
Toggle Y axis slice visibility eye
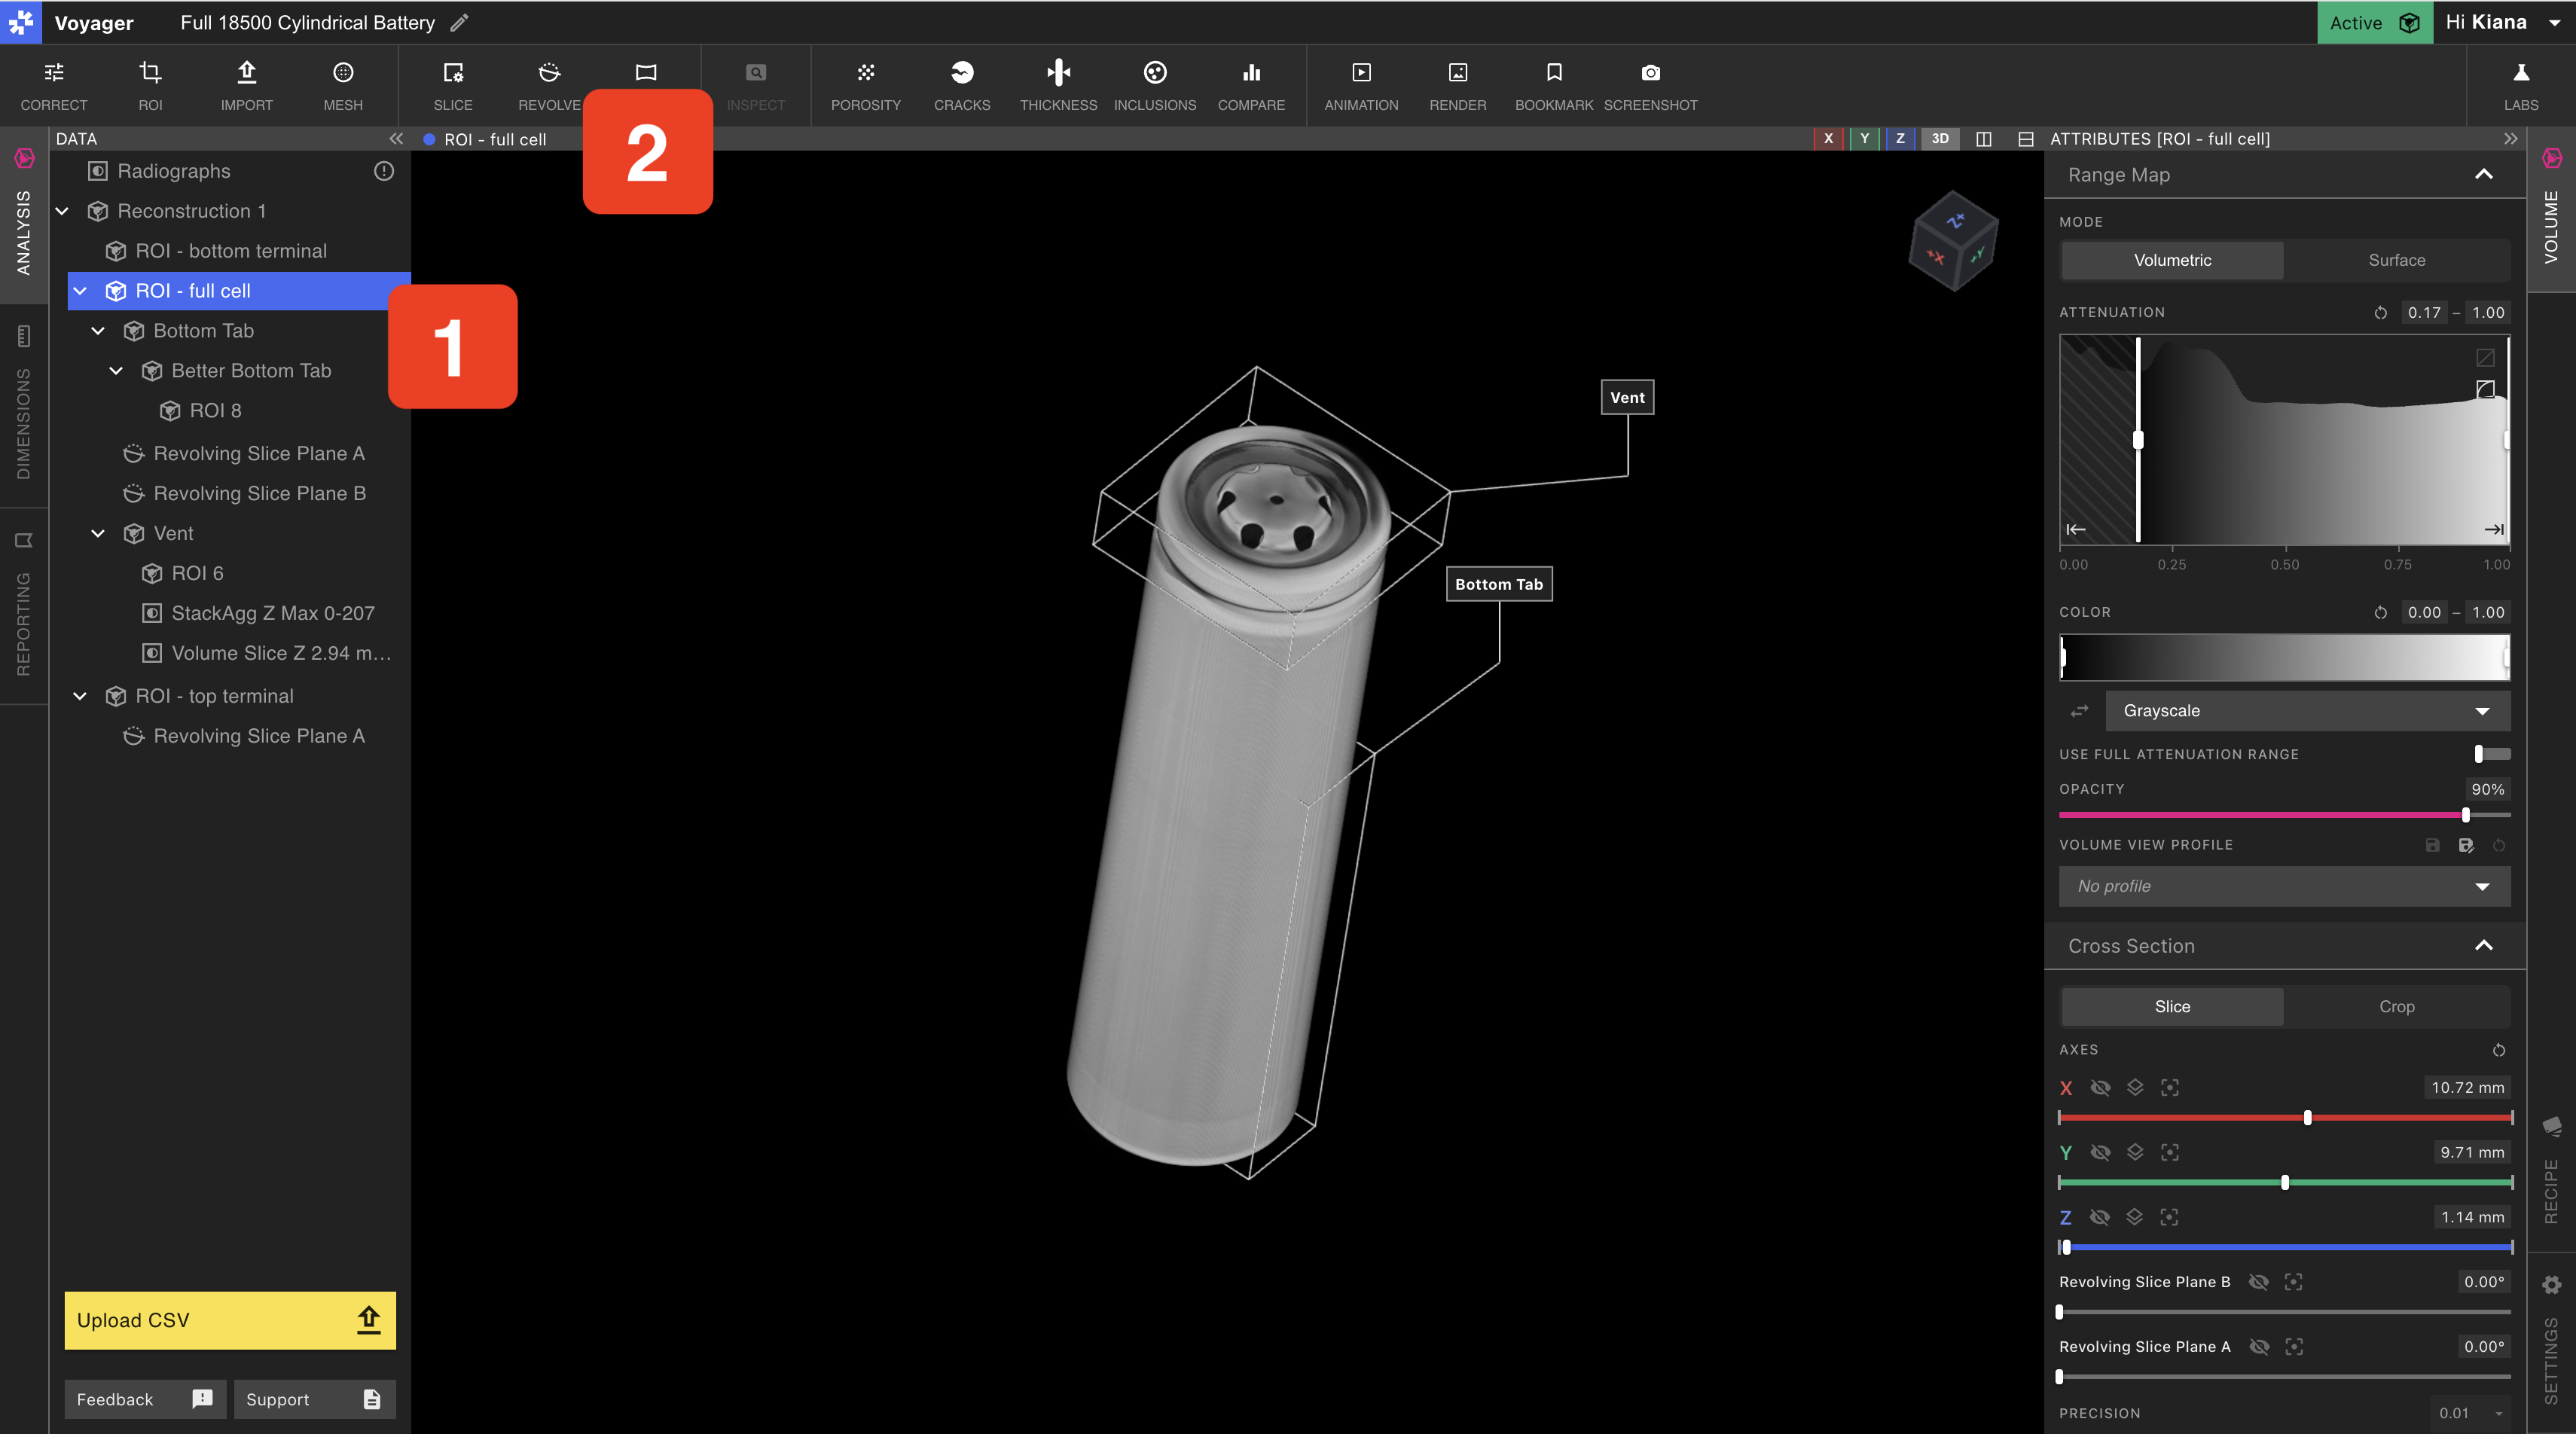2100,1152
